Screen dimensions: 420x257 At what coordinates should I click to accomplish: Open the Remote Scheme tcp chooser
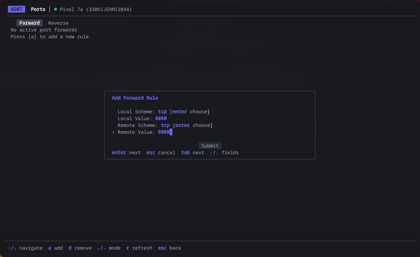(x=165, y=125)
